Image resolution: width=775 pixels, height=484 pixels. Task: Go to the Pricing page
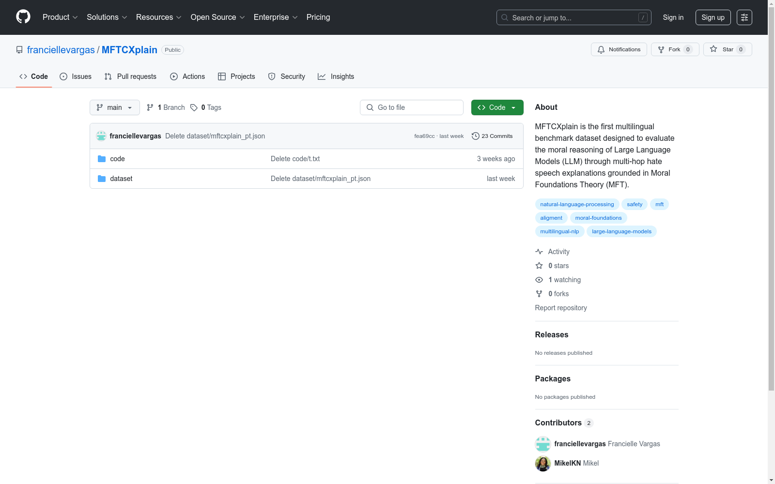(318, 17)
